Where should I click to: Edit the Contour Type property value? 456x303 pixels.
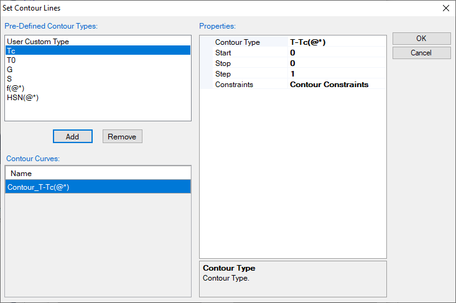pyautogui.click(x=336, y=42)
